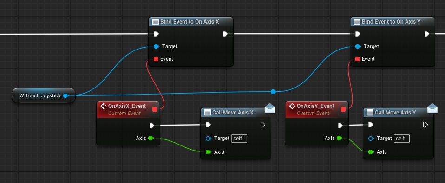Click the Call Move Axis Y function icon
This screenshot has height=183, width=445.
click(370, 113)
